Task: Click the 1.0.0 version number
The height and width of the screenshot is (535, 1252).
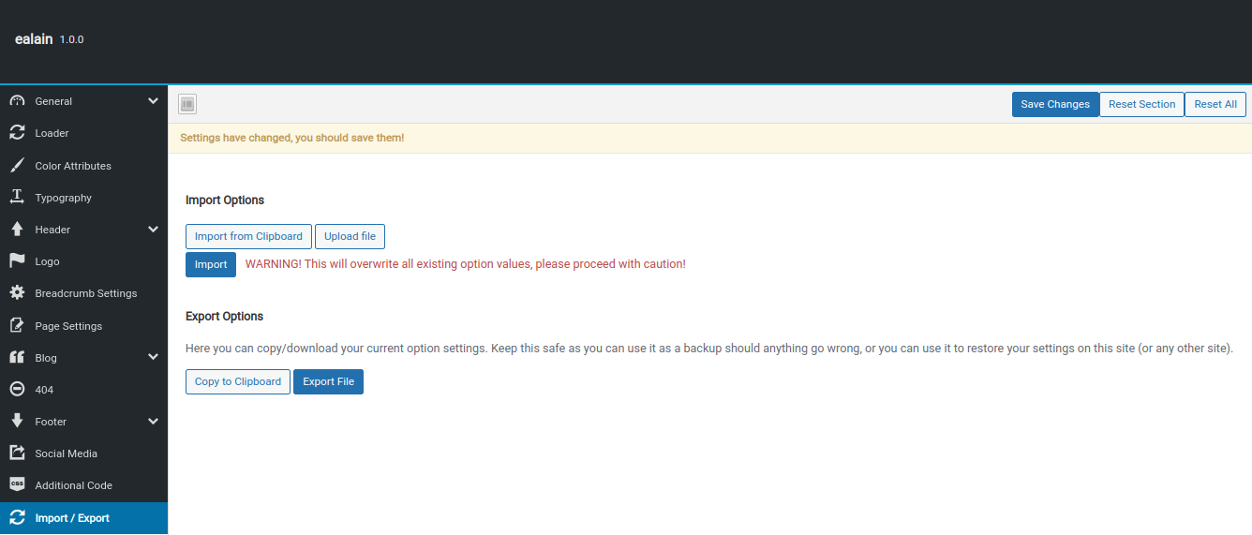Action: click(72, 40)
